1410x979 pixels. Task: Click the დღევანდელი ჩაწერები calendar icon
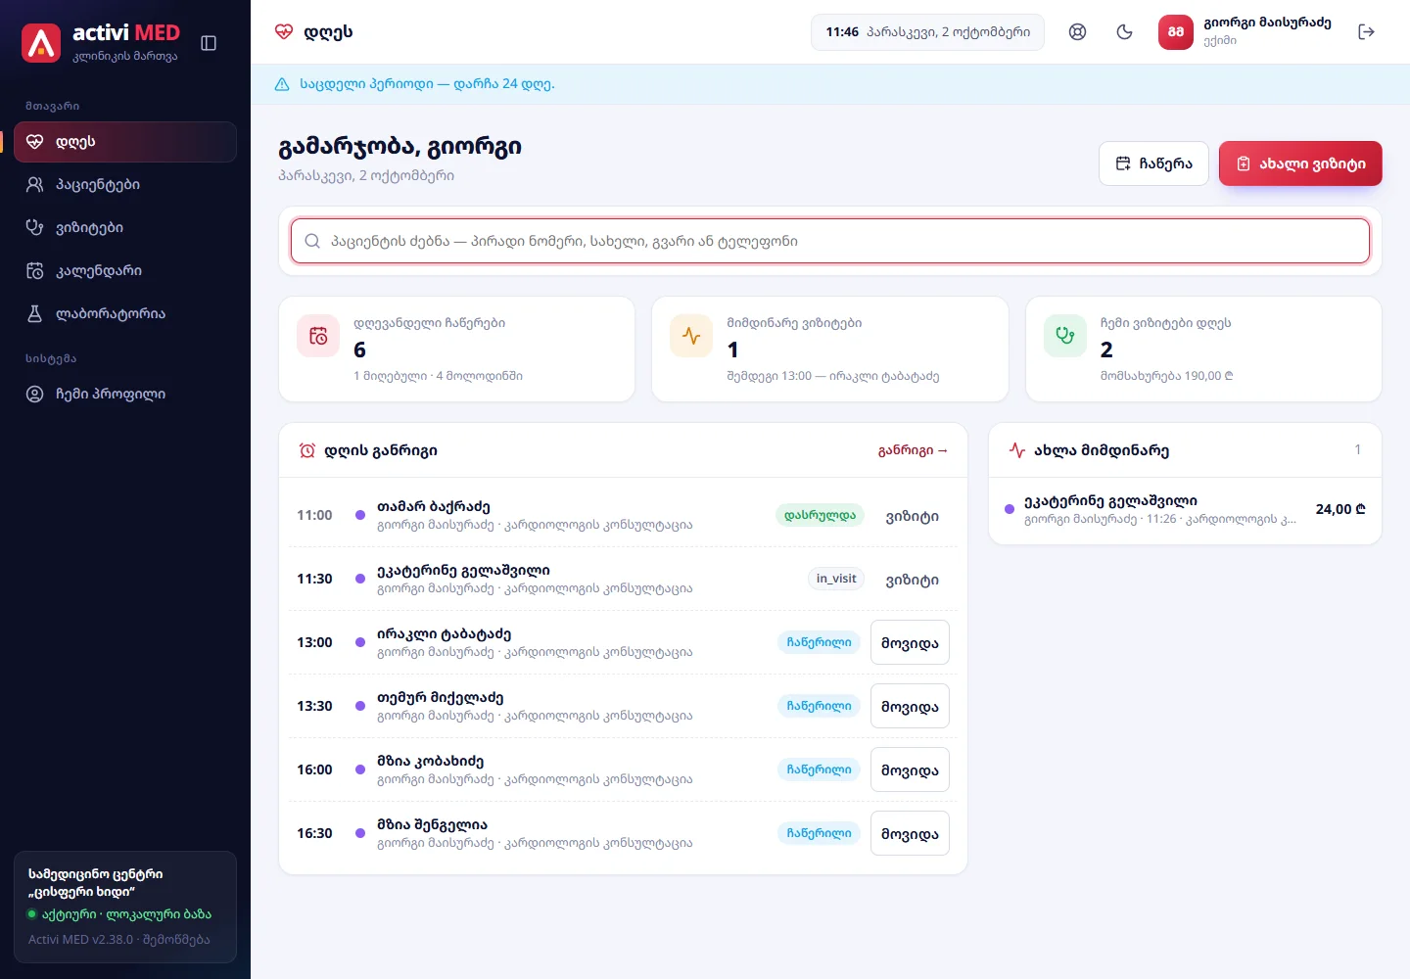[x=318, y=336]
